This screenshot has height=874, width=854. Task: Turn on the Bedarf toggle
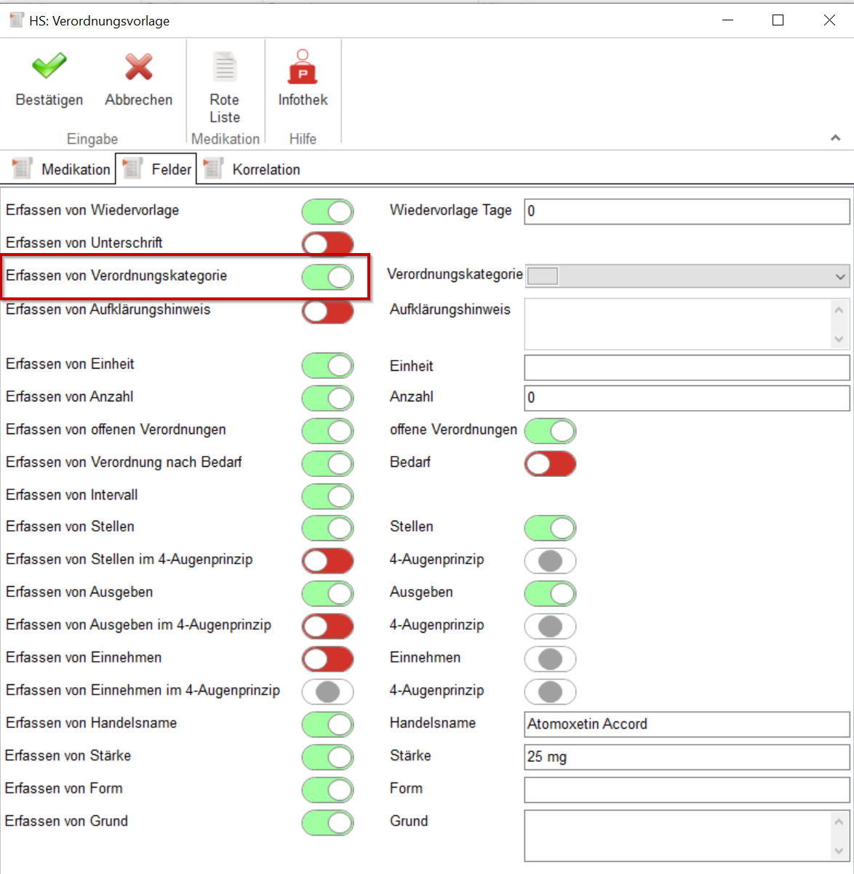[x=550, y=464]
